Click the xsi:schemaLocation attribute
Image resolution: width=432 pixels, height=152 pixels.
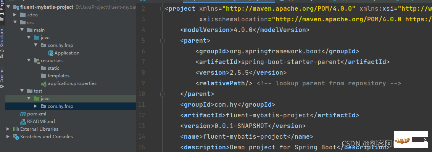233,19
